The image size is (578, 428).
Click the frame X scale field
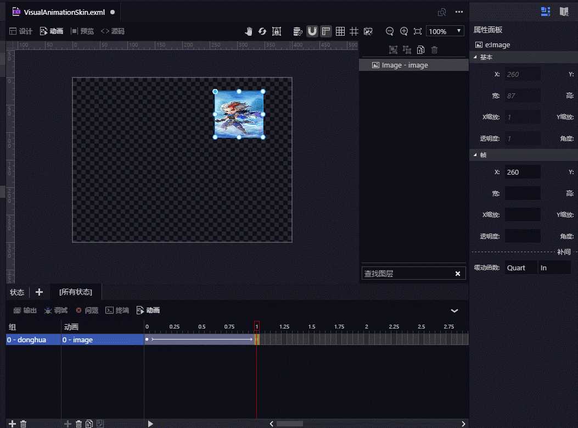click(523, 215)
